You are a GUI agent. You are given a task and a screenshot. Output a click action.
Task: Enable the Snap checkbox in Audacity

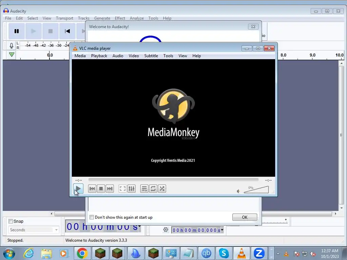(11, 221)
